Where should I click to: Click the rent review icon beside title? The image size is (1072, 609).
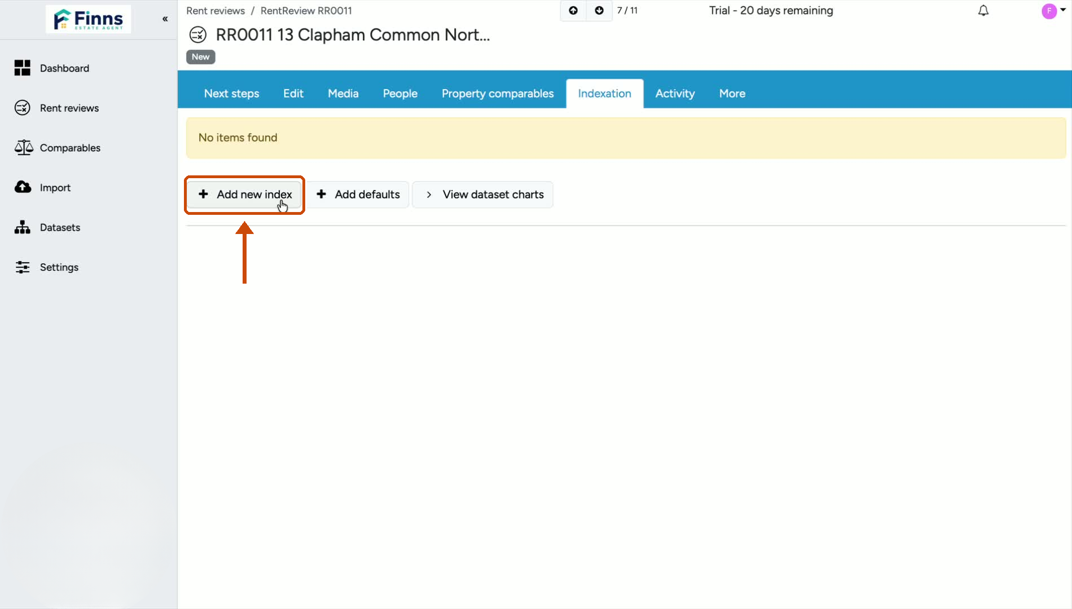tap(198, 35)
